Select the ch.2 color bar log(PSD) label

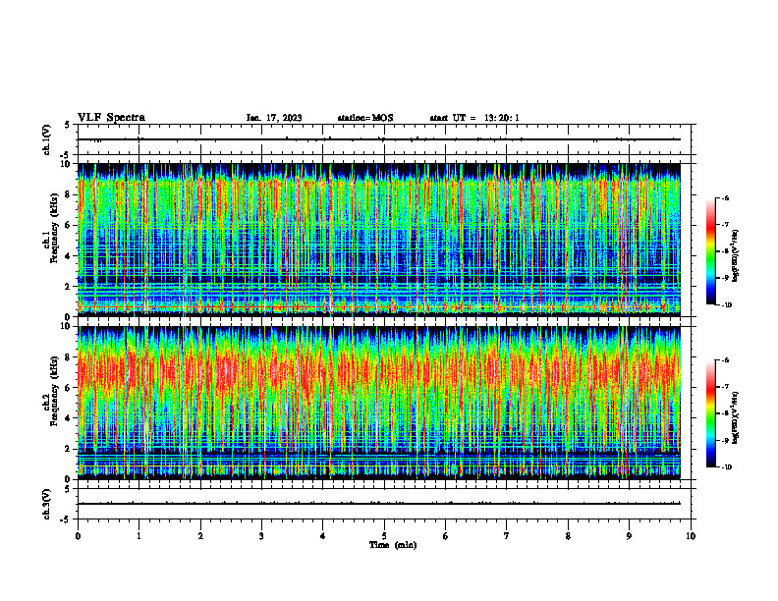[737, 418]
